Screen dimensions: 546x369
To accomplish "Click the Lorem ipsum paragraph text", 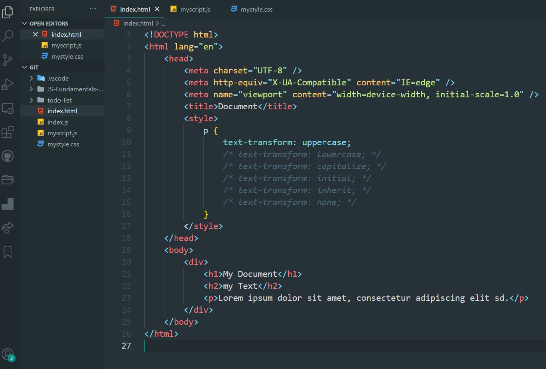I will click(364, 298).
